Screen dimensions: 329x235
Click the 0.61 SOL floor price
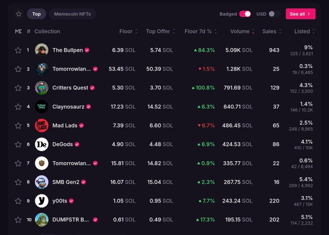(124, 219)
